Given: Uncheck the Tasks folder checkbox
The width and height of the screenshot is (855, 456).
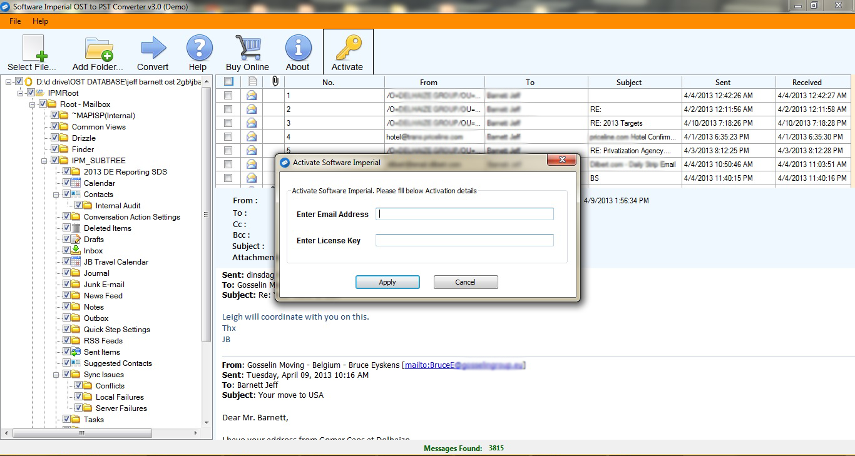Looking at the screenshot, I should 66,419.
